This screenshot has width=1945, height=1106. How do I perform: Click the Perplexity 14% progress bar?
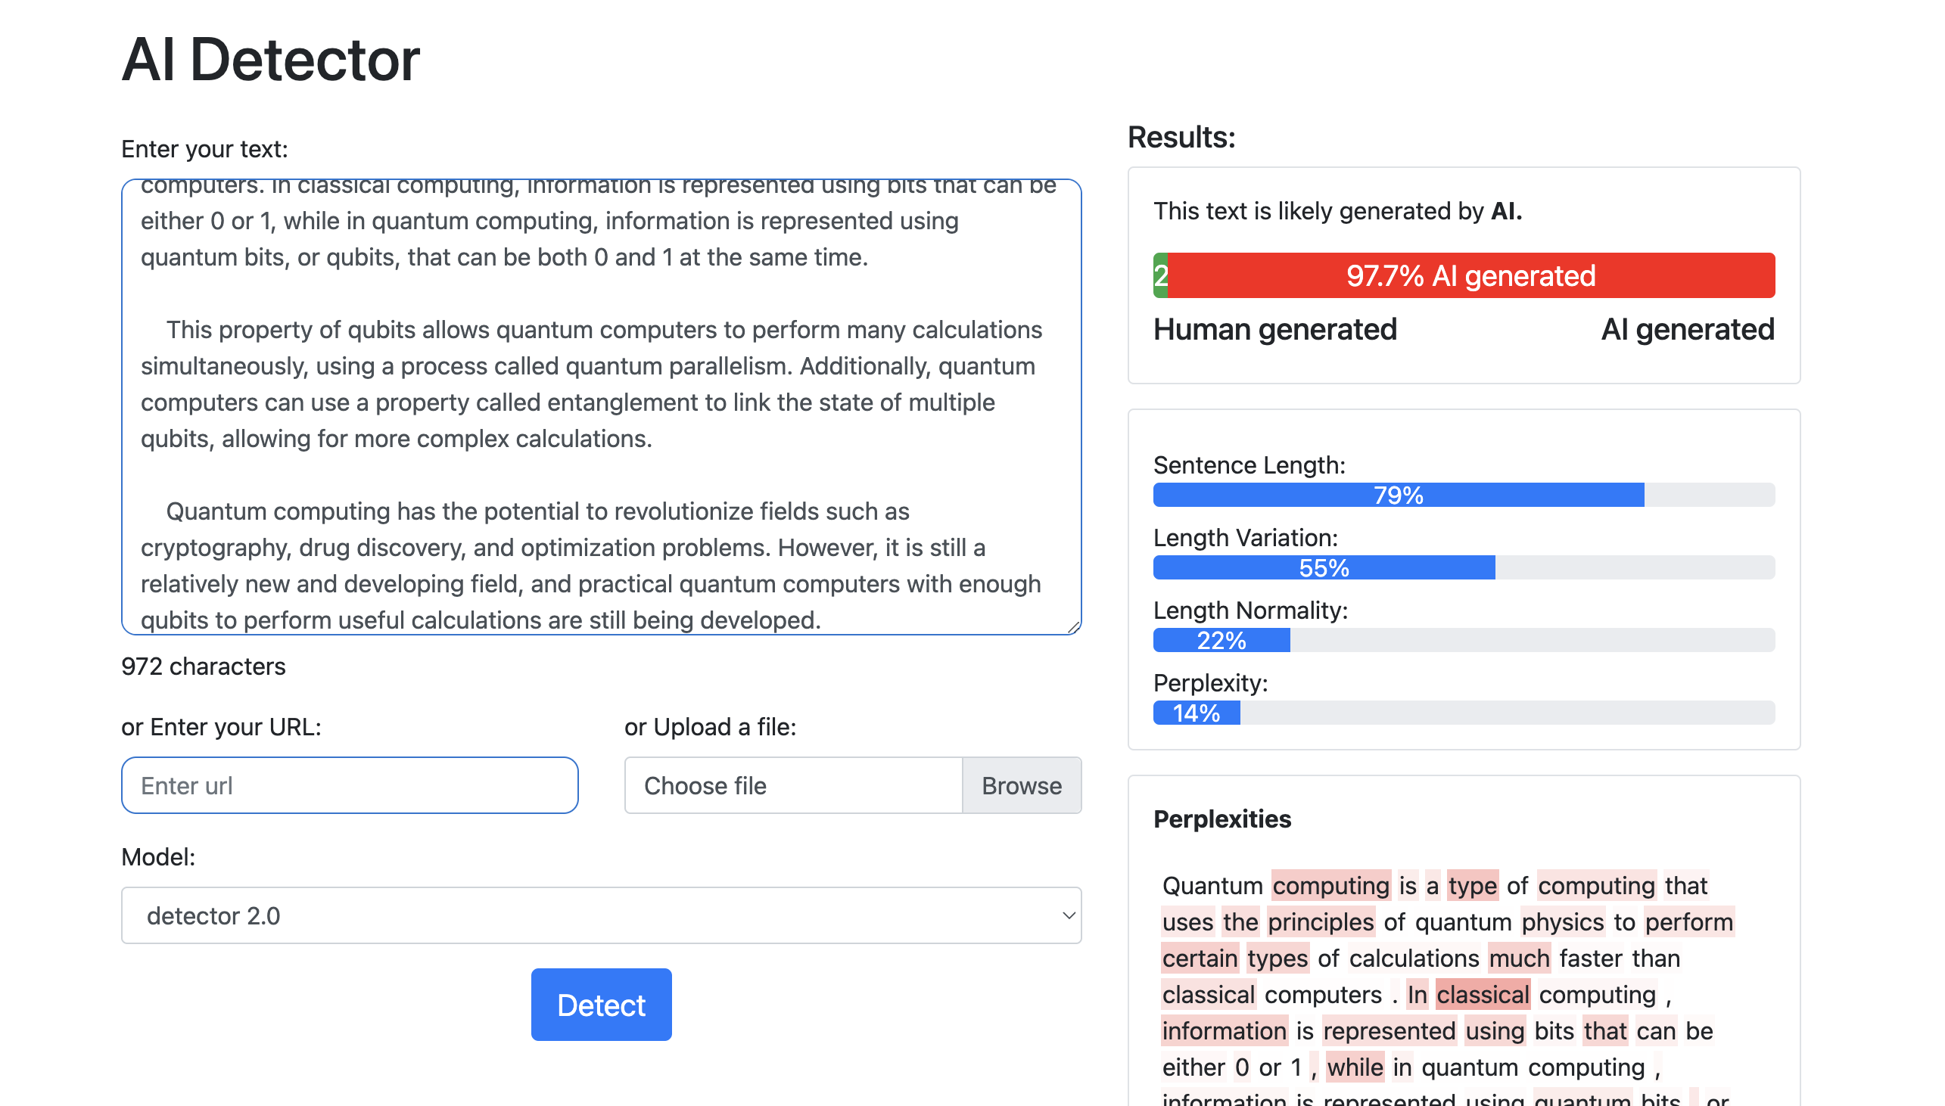[x=1196, y=713]
